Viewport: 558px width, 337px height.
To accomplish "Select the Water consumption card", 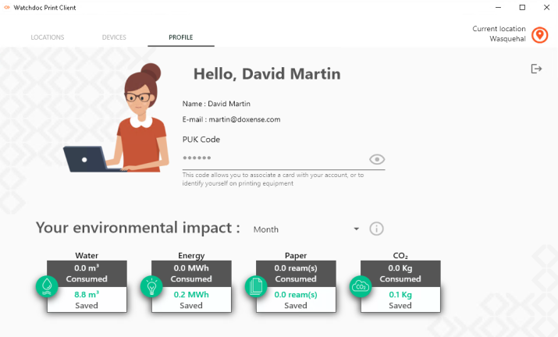I will point(87,286).
